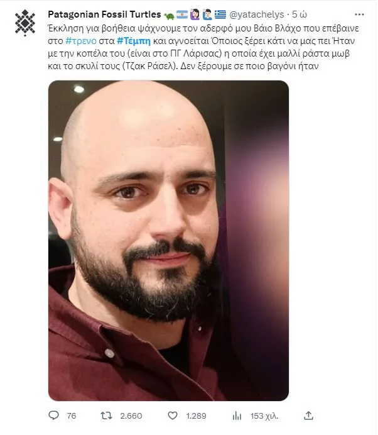Screen dimensions: 378x435
Task: Follow the #Τέμπη hashtag link
Action: click(x=134, y=41)
